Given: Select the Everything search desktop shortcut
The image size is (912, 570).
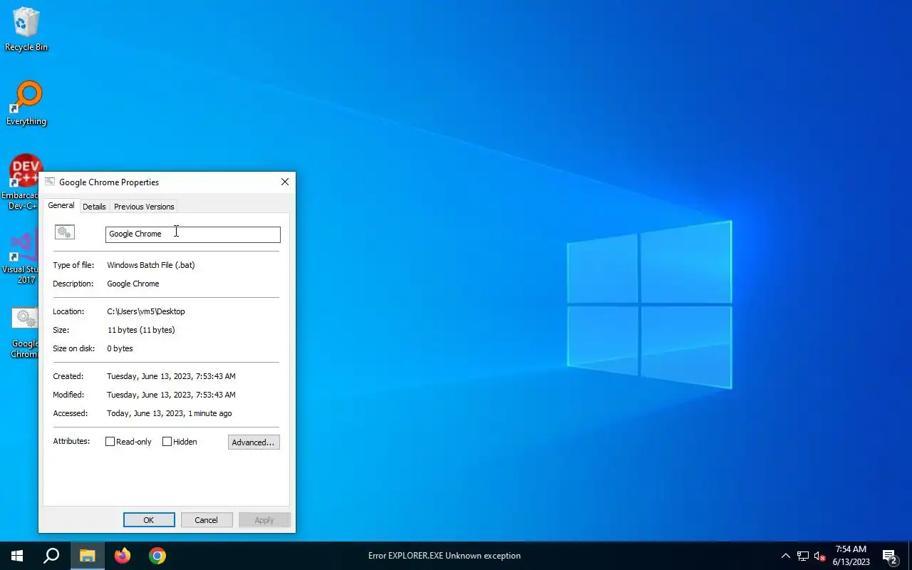Looking at the screenshot, I should tap(26, 104).
